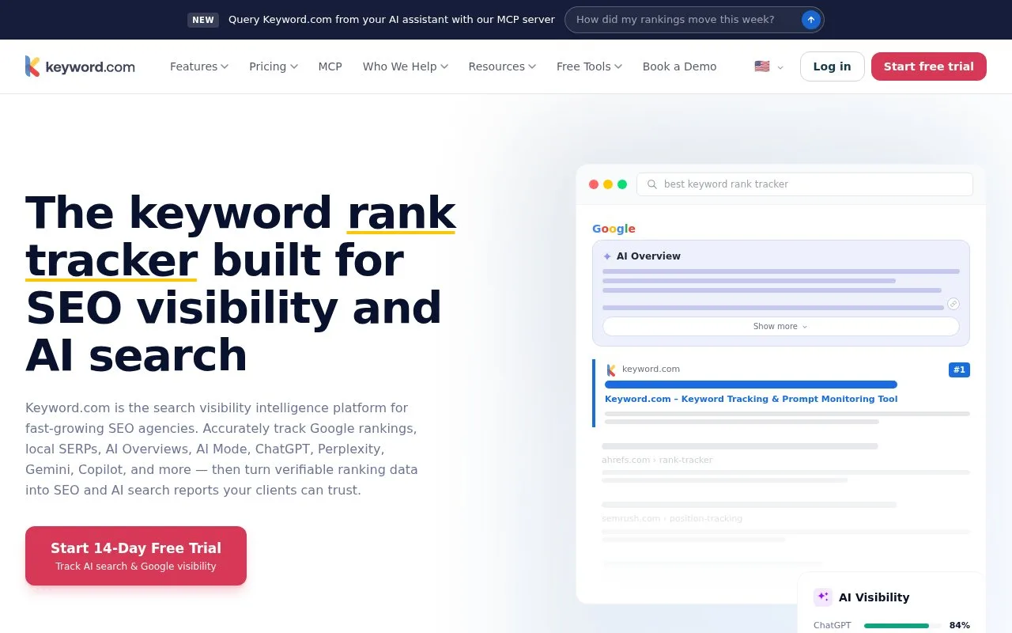Expand the Who We Help menu
Image resolution: width=1012 pixels, height=633 pixels.
pos(406,66)
